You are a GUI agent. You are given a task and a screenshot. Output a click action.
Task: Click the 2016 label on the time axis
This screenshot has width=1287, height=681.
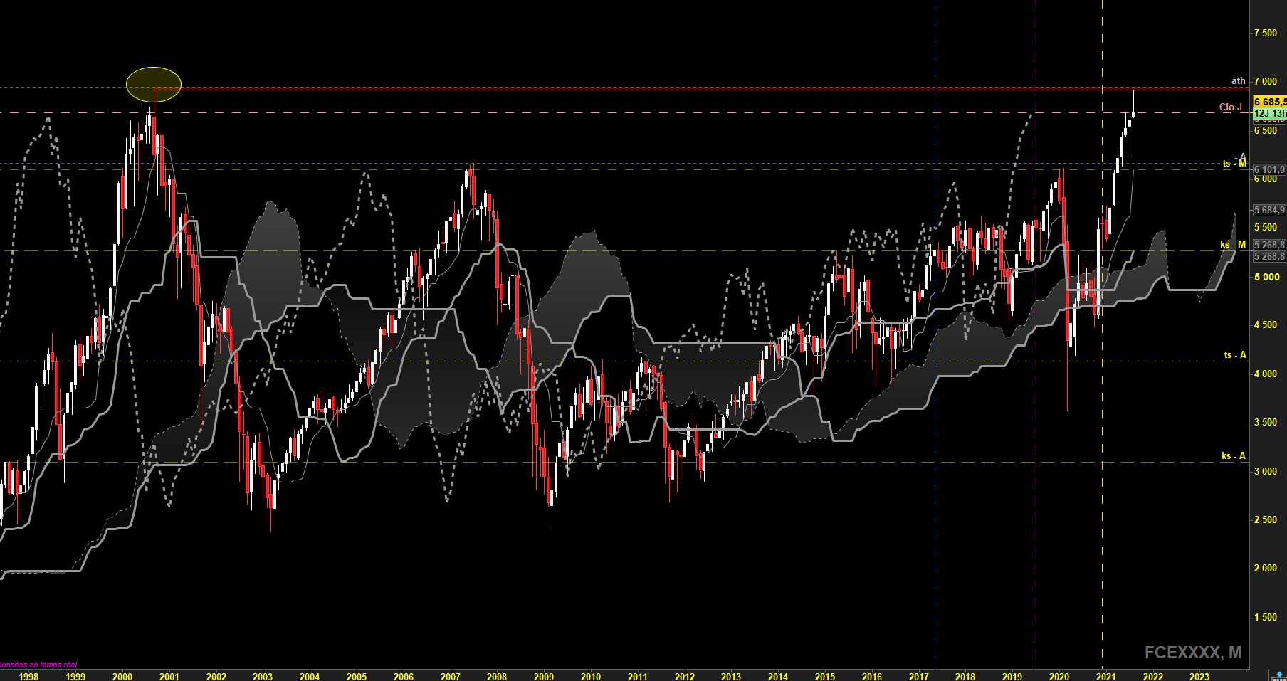pos(872,677)
